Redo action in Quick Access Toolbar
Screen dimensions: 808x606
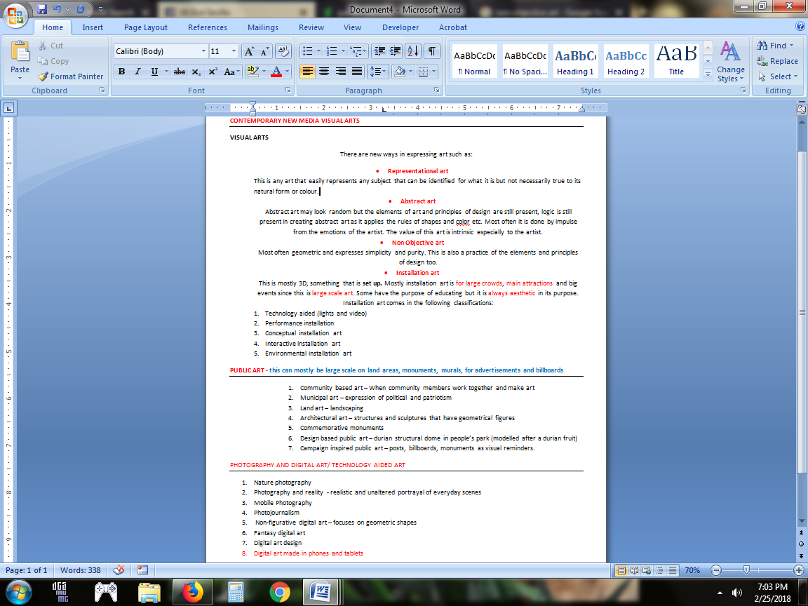pos(81,9)
